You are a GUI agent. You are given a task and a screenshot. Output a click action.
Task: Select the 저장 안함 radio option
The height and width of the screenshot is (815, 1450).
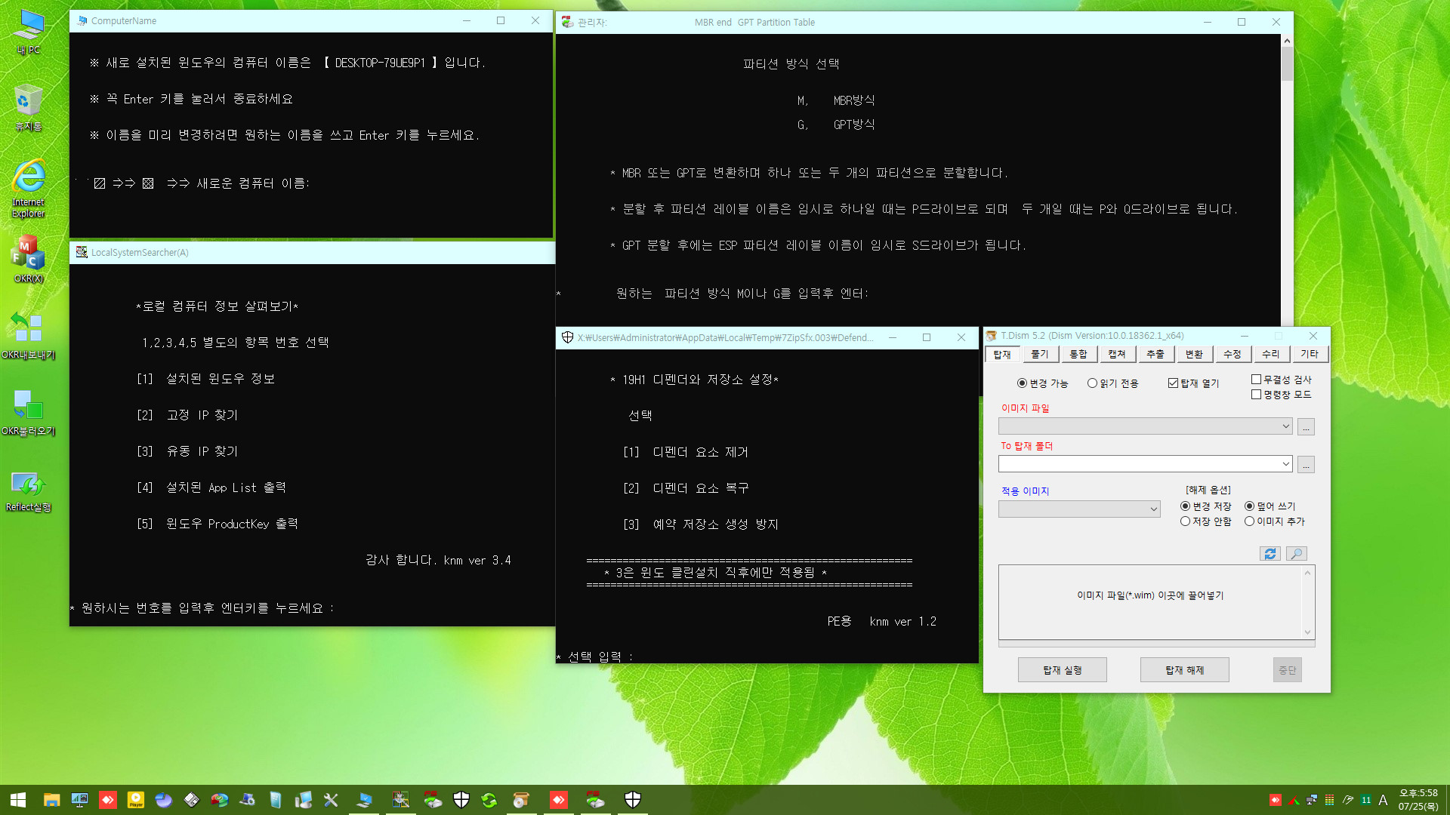(x=1205, y=521)
